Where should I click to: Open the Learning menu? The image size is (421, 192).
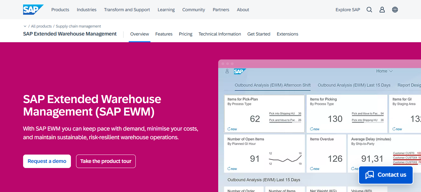pyautogui.click(x=166, y=10)
